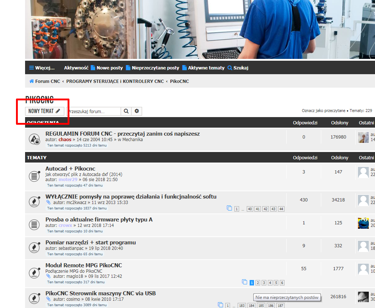Click the Aktywne tematy document icon
Image resolution: width=375 pixels, height=308 pixels.
pyautogui.click(x=184, y=68)
